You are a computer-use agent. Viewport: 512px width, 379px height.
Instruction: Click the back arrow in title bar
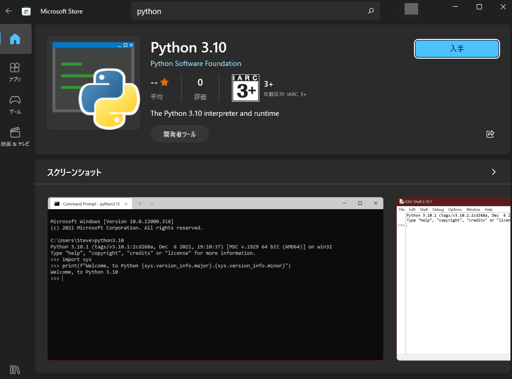(x=9, y=11)
